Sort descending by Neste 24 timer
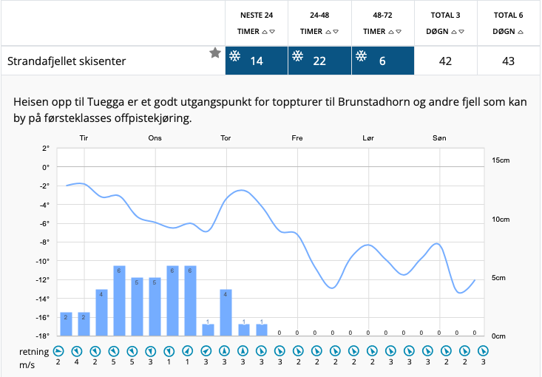The height and width of the screenshot is (377, 542). coord(273,32)
